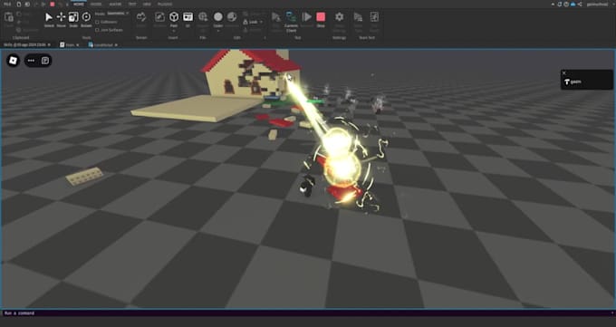616x327 pixels.
Task: Click the player name in the player list
Action: (575, 82)
